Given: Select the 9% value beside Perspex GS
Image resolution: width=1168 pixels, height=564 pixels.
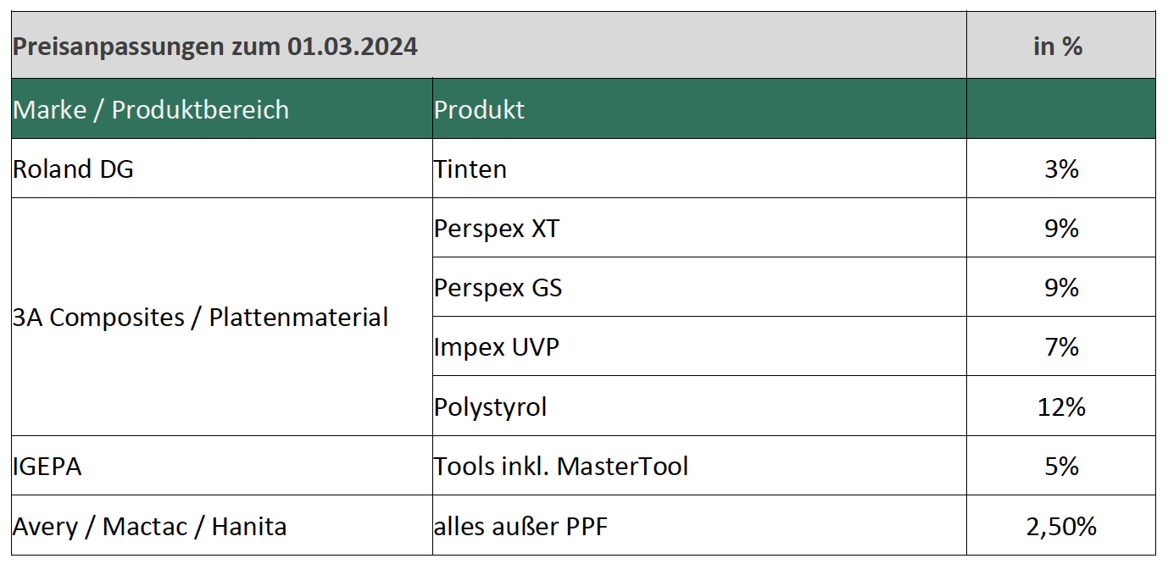Looking at the screenshot, I should (x=1061, y=288).
